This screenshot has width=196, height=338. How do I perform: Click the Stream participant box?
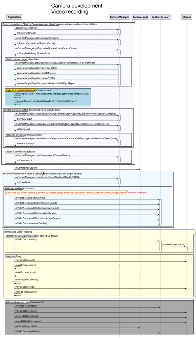(x=187, y=17)
